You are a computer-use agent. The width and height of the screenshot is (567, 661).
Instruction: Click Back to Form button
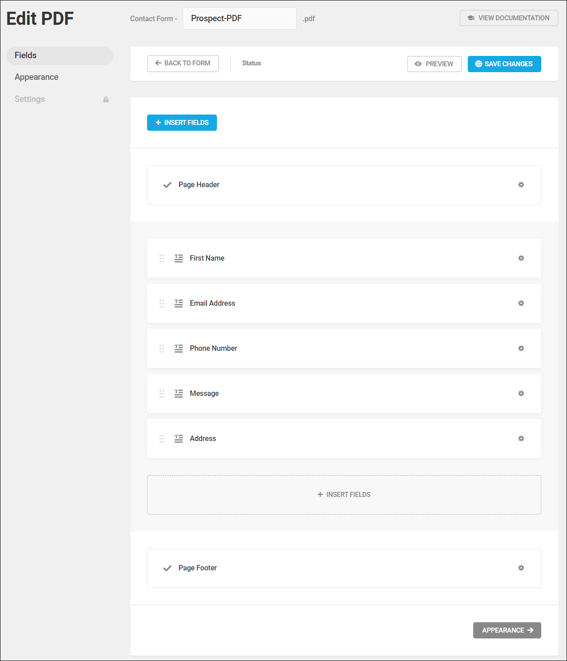[183, 64]
